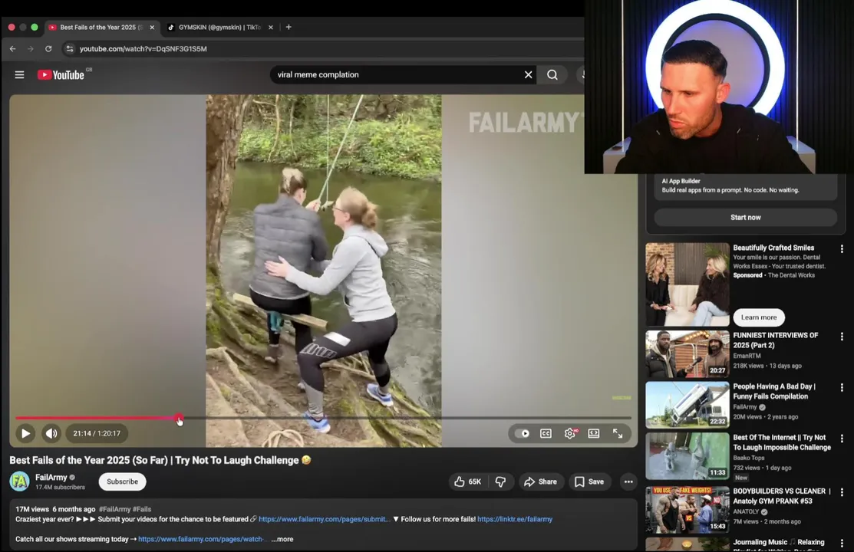Open the failarmy.com watch link

pyautogui.click(x=202, y=539)
